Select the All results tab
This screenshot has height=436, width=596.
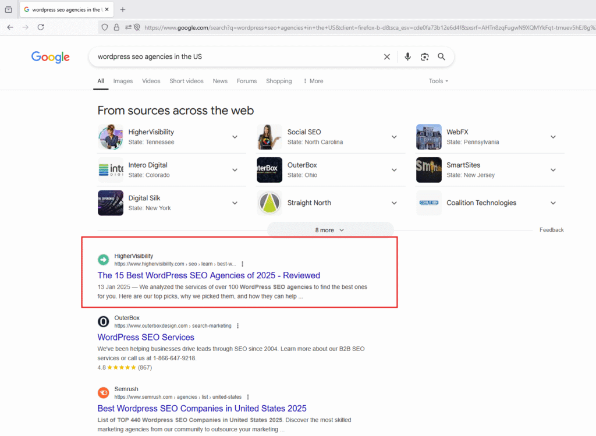click(101, 81)
